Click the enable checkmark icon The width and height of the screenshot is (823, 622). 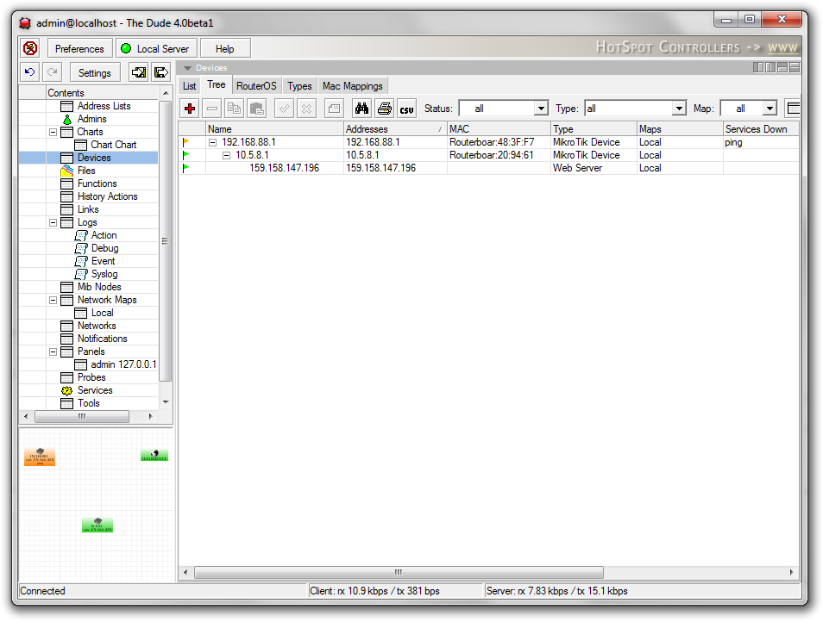(284, 109)
